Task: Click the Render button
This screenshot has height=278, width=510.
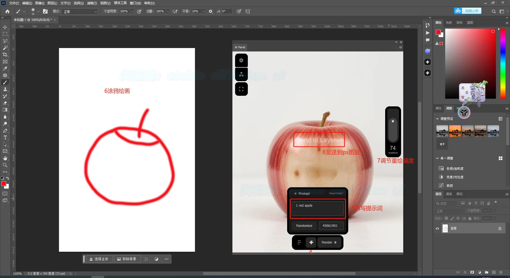Action: [x=329, y=242]
